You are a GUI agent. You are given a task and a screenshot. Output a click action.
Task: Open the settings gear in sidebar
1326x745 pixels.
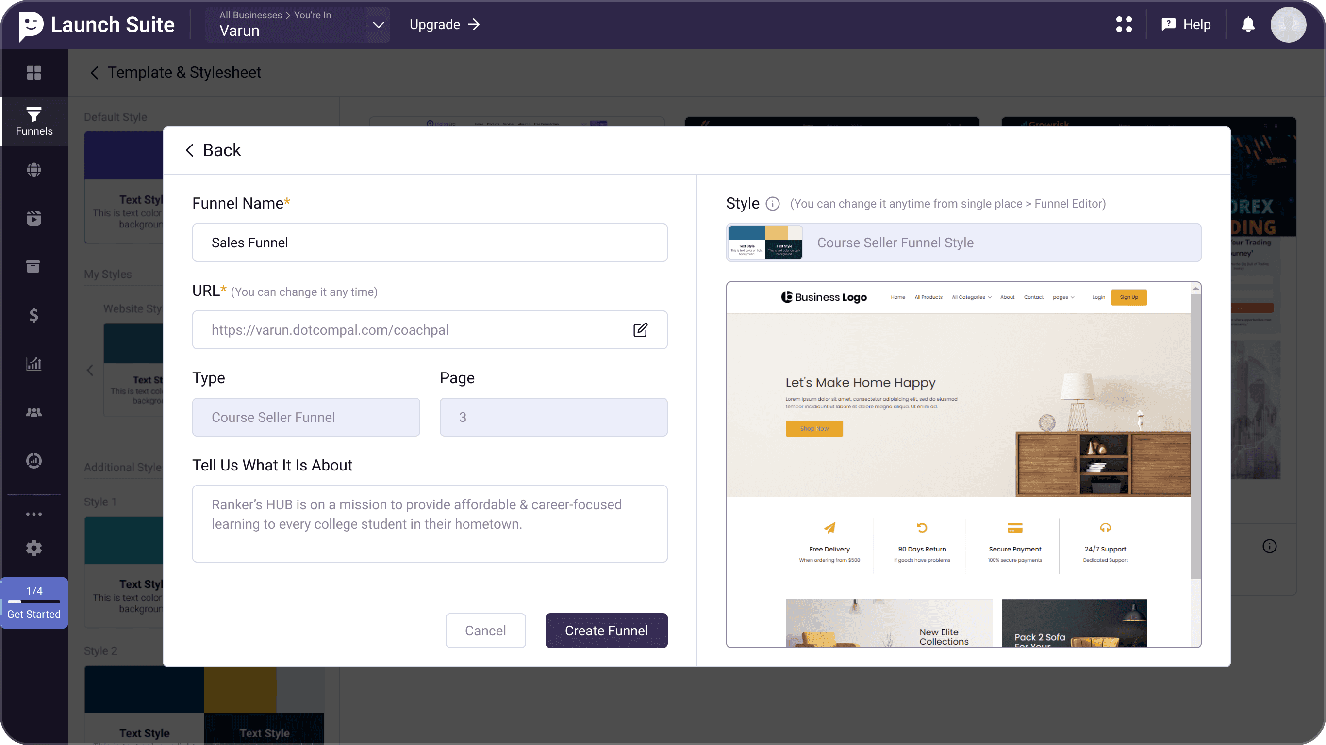34,548
